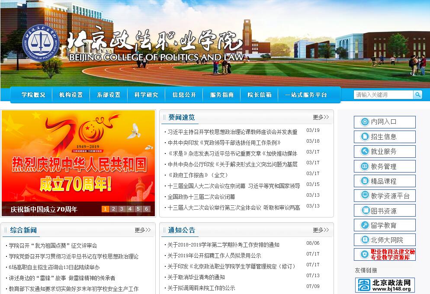Open 全国政协十三届二次会议闭幕 news
This screenshot has height=294, width=430.
click(201, 197)
